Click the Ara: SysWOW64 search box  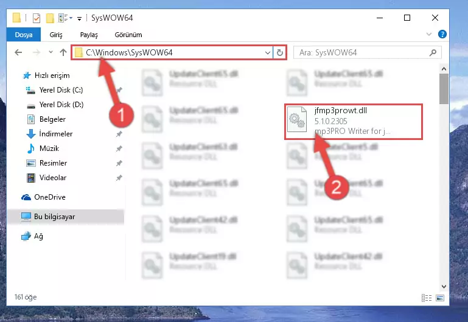pyautogui.click(x=368, y=52)
